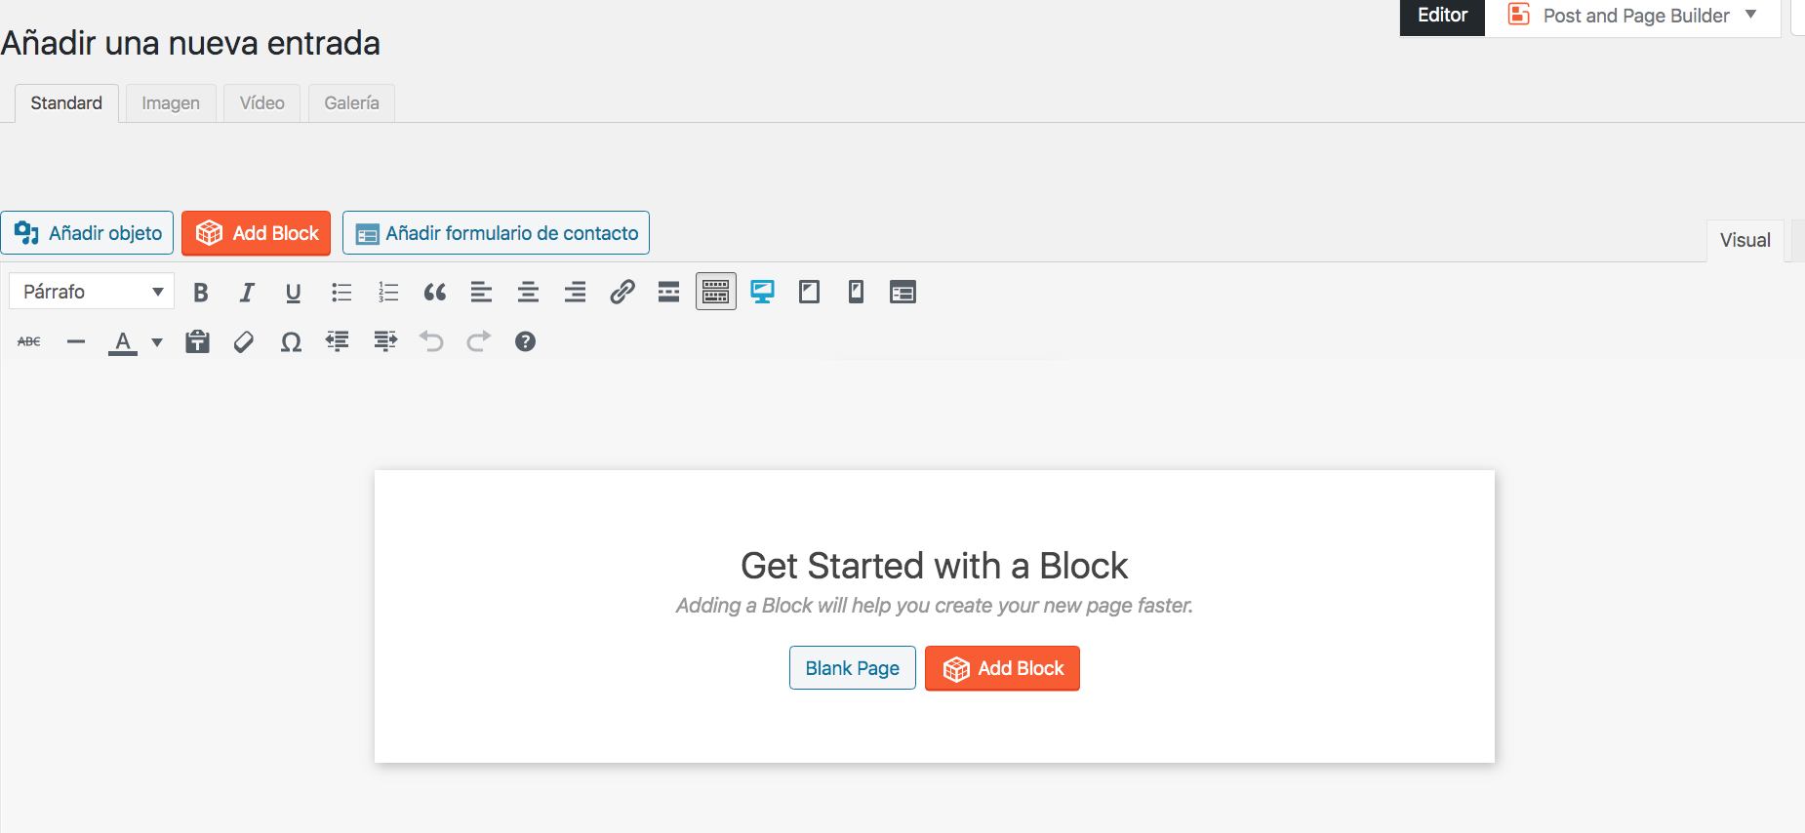1805x833 pixels.
Task: Click the Añadir formulario de contacto button
Action: 496,233
